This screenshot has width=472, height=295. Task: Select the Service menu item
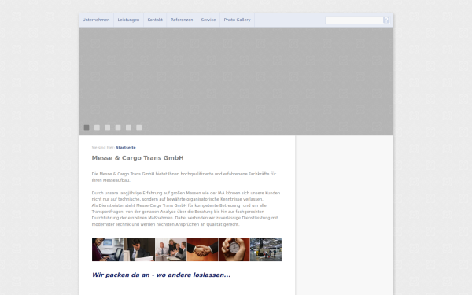pos(208,20)
